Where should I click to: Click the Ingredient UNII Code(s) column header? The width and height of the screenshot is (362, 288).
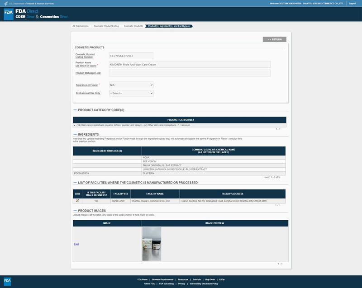point(107,151)
